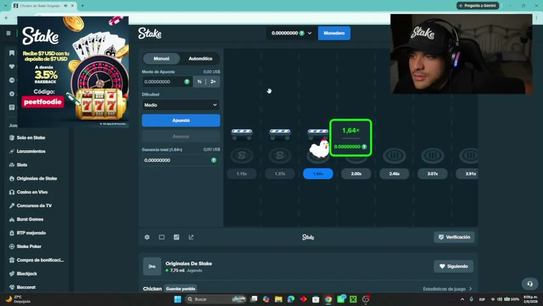Click the disabled Avanzar button
Screen dimensions: 543x306
[181, 136]
